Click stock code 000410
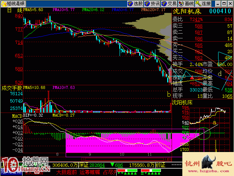Viewport: 234px width, 176px height. (220, 11)
